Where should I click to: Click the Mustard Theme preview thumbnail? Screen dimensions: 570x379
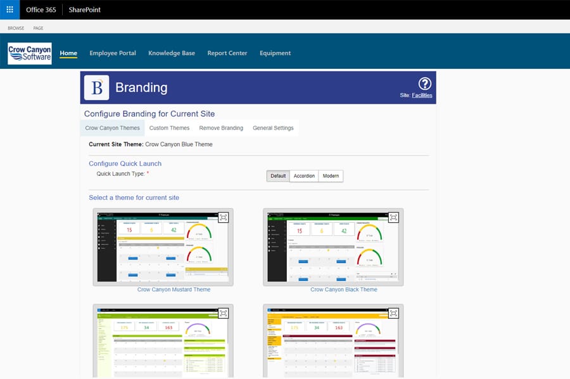tap(163, 247)
